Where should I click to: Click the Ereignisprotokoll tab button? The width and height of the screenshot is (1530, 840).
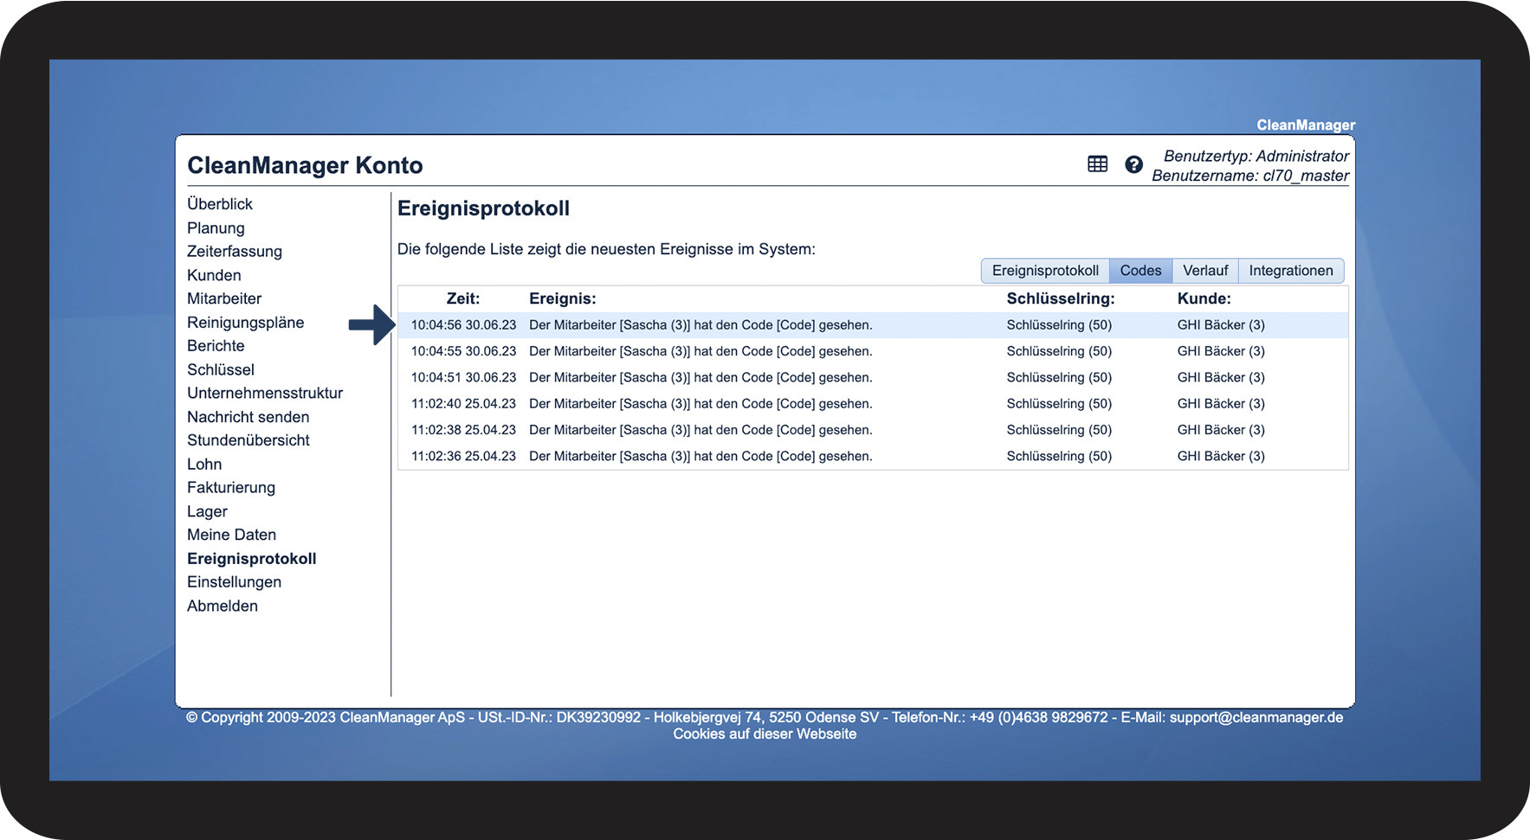[1045, 271]
